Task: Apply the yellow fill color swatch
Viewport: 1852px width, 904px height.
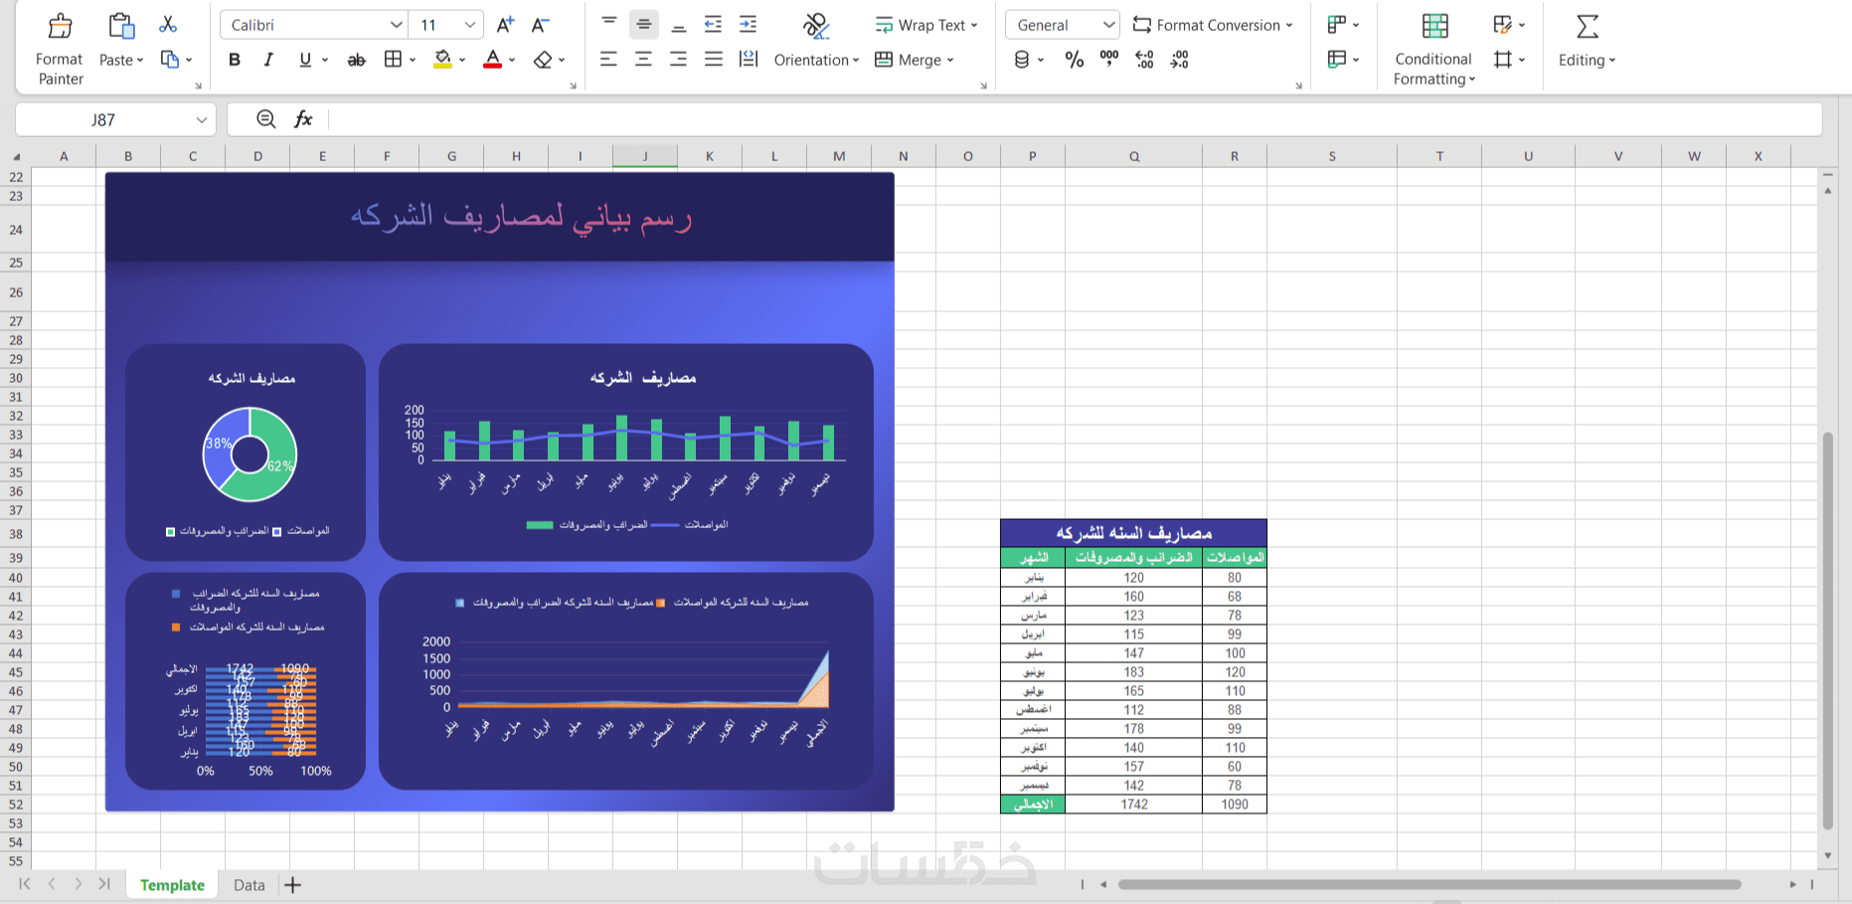Action: point(443,60)
